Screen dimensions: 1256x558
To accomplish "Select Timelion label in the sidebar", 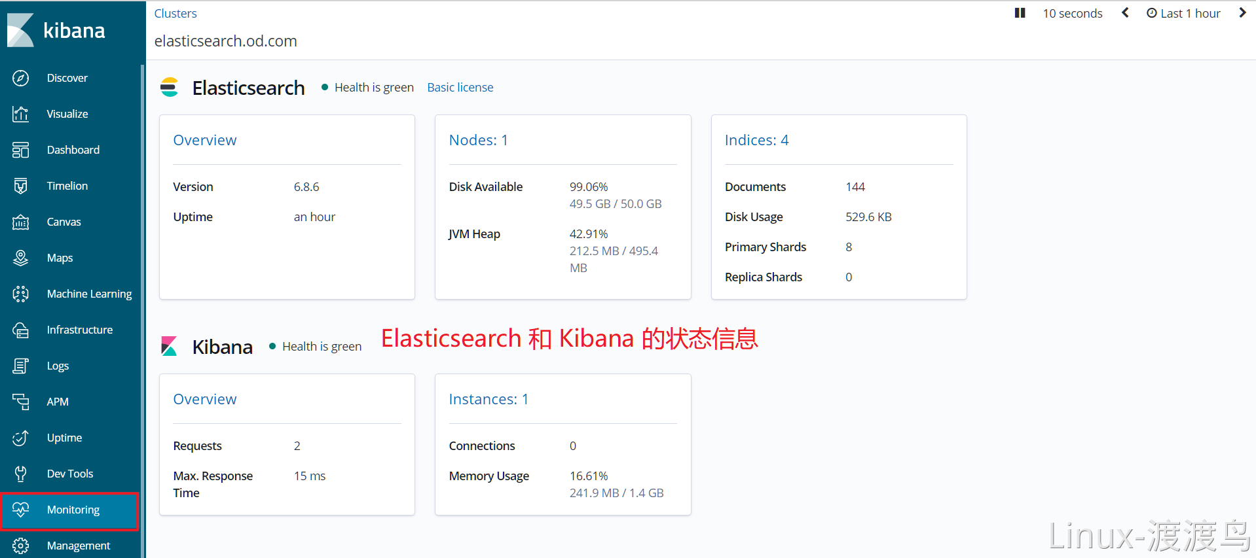I will click(x=67, y=186).
